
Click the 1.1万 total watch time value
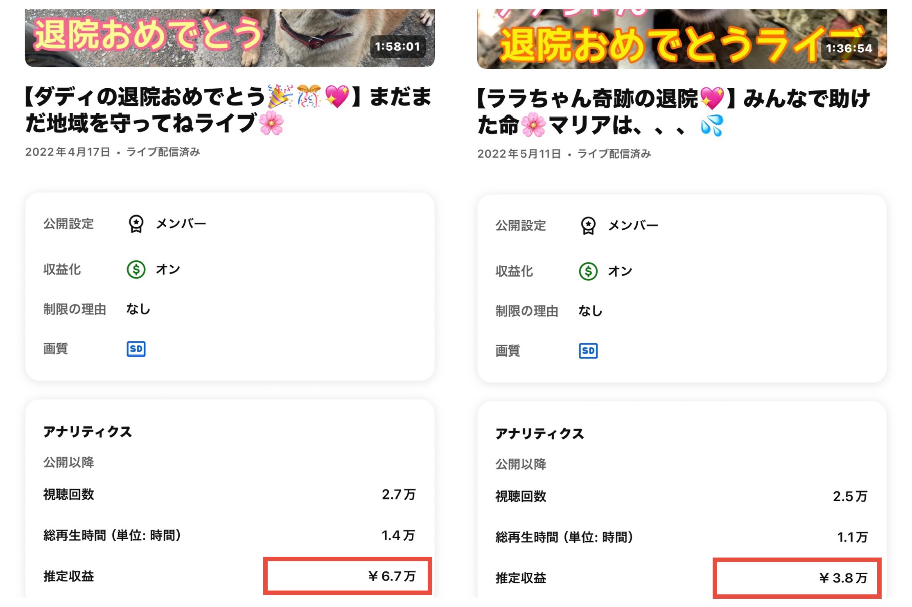point(852,537)
